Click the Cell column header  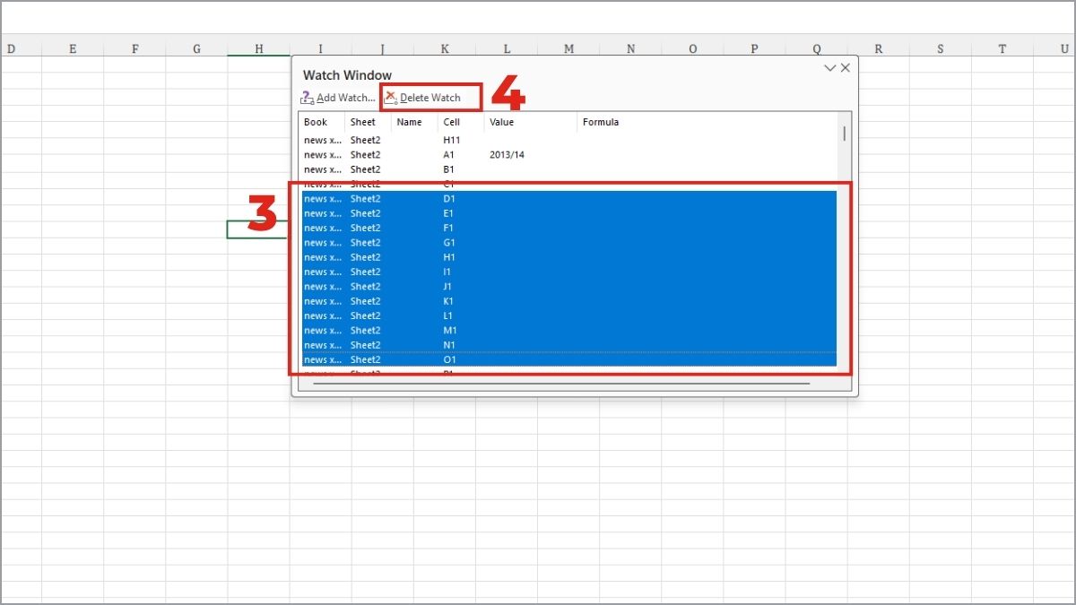pos(462,122)
